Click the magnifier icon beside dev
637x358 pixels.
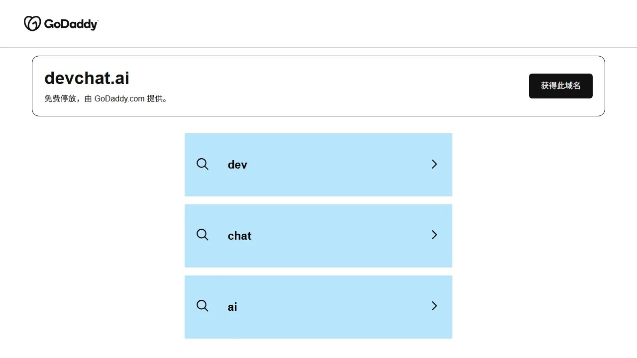click(x=203, y=164)
